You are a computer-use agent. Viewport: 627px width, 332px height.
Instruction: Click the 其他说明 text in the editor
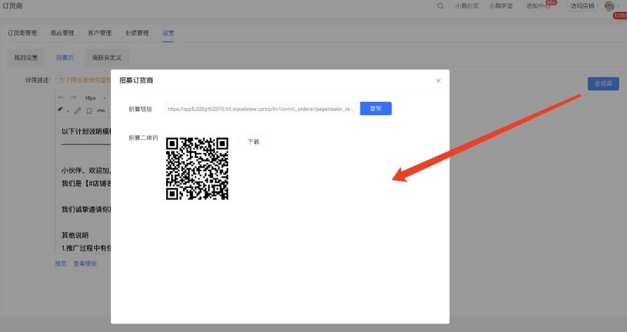pyautogui.click(x=75, y=235)
